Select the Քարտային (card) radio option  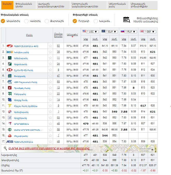[x=47, y=21]
